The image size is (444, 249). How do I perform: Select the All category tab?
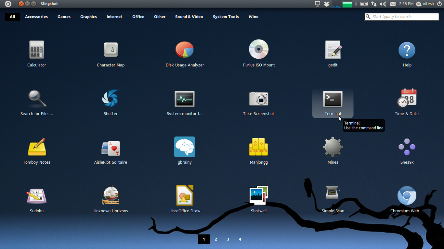[x=12, y=17]
